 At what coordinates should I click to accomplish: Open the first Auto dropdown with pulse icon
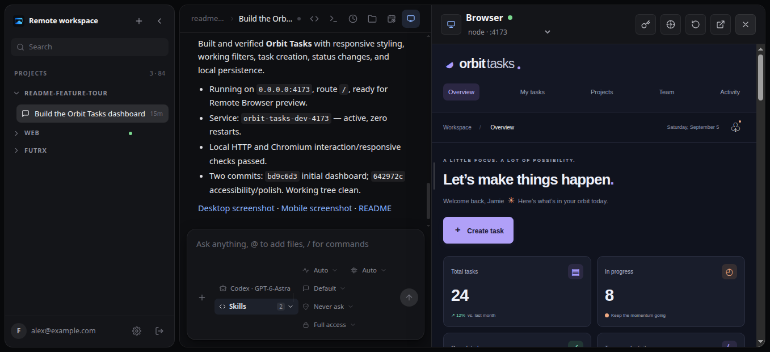tap(320, 270)
